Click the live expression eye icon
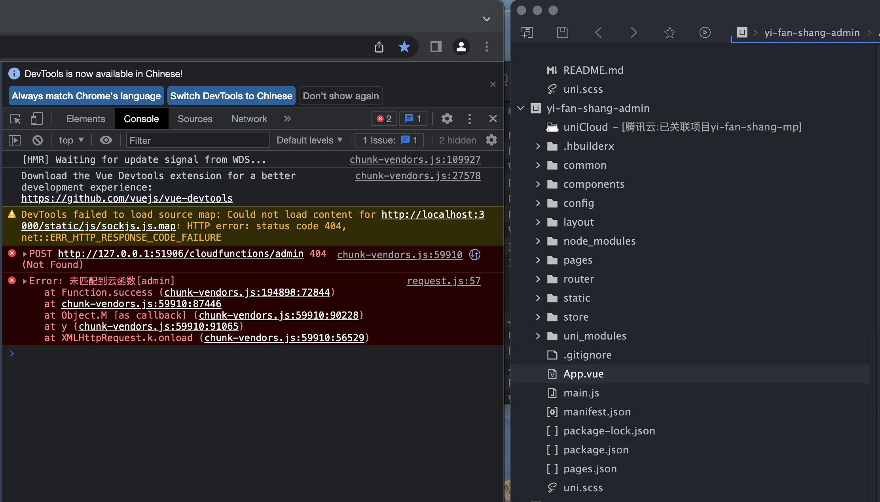Viewport: 880px width, 502px height. (106, 140)
